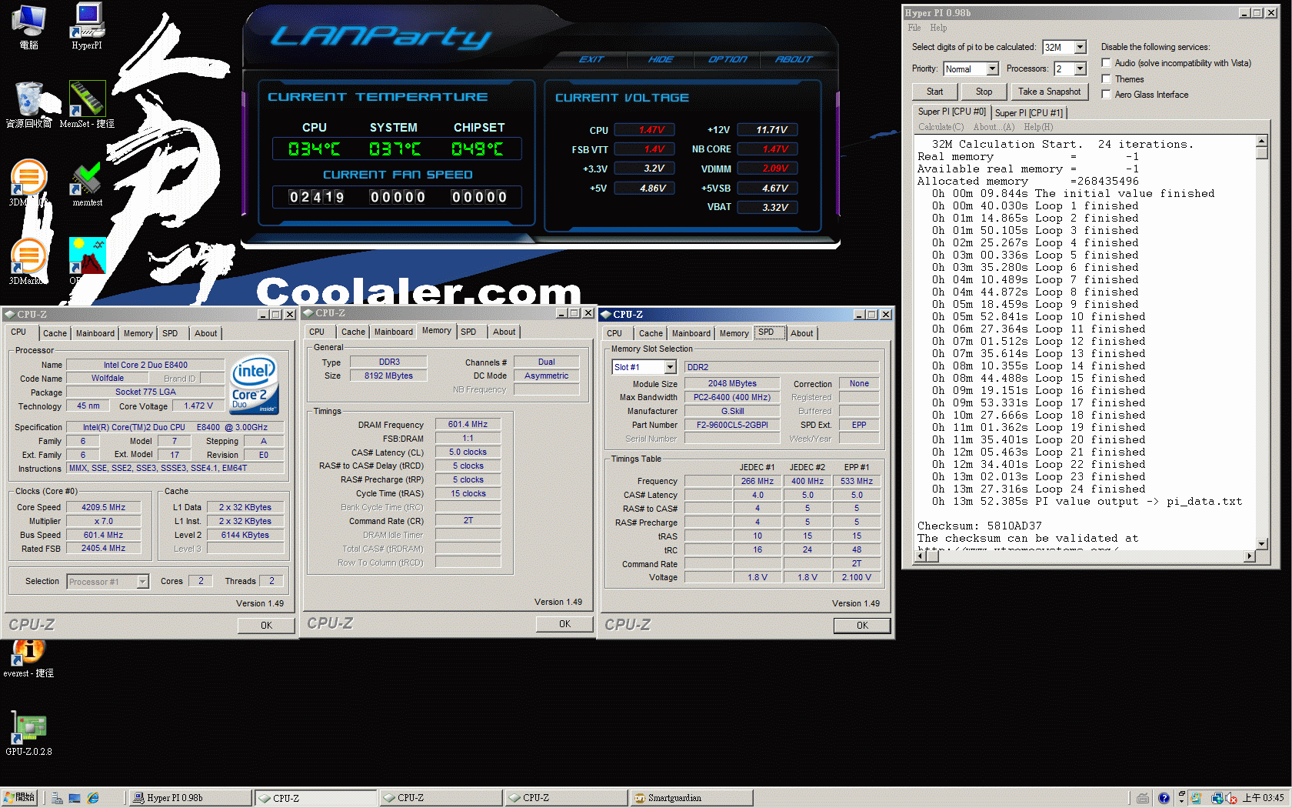Open the HyperPI desktop shortcut
Screen dimensions: 1292x808
[x=87, y=25]
